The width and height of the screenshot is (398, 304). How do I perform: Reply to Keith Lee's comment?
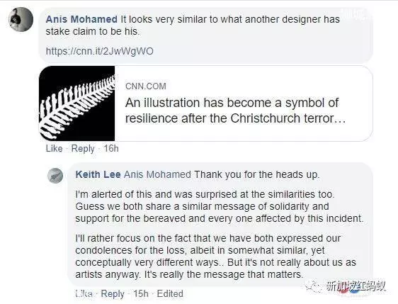113,294
